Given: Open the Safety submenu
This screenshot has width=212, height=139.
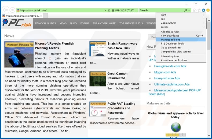Looking at the screenshot, I should (x=181, y=27).
